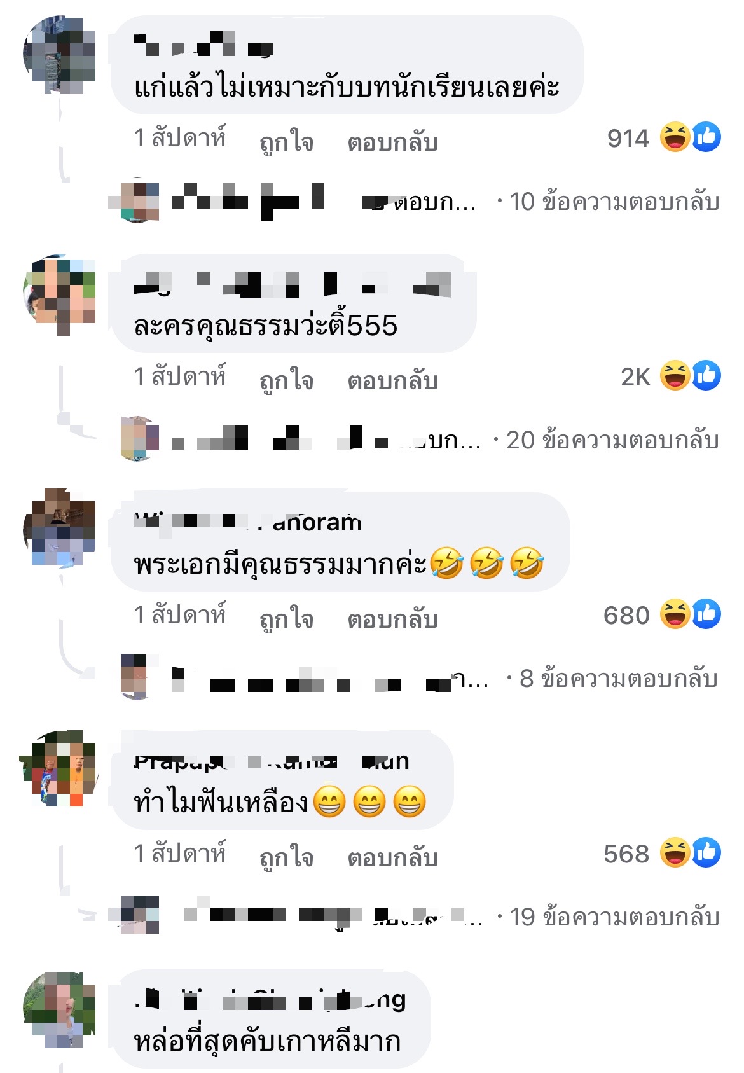Open the 914 reactions count list
The width and height of the screenshot is (744, 1073).
(x=628, y=138)
